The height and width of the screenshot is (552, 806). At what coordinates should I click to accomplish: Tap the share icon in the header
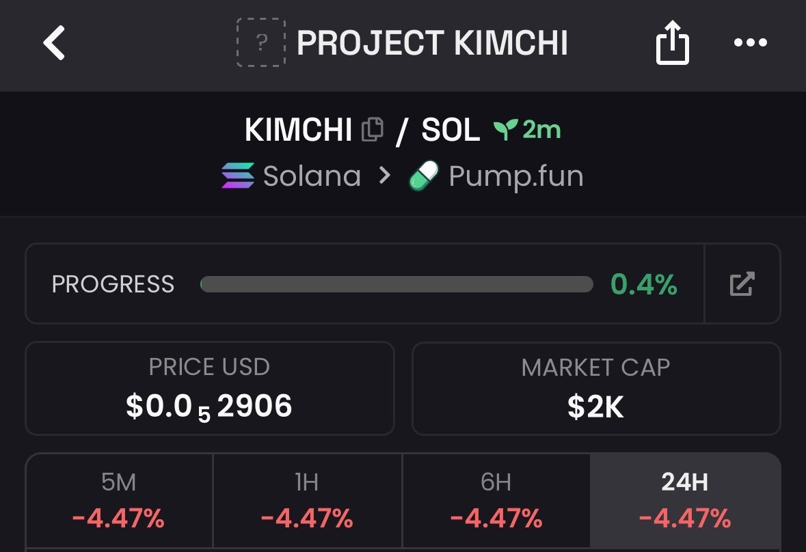point(673,42)
